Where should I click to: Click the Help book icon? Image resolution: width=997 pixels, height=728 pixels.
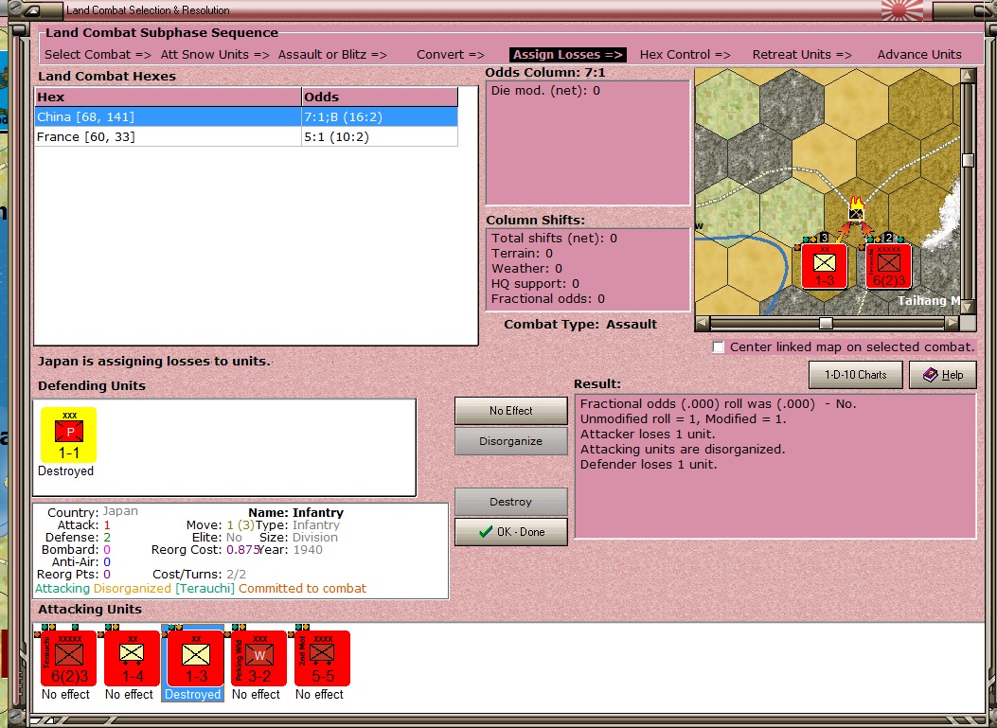(x=930, y=375)
